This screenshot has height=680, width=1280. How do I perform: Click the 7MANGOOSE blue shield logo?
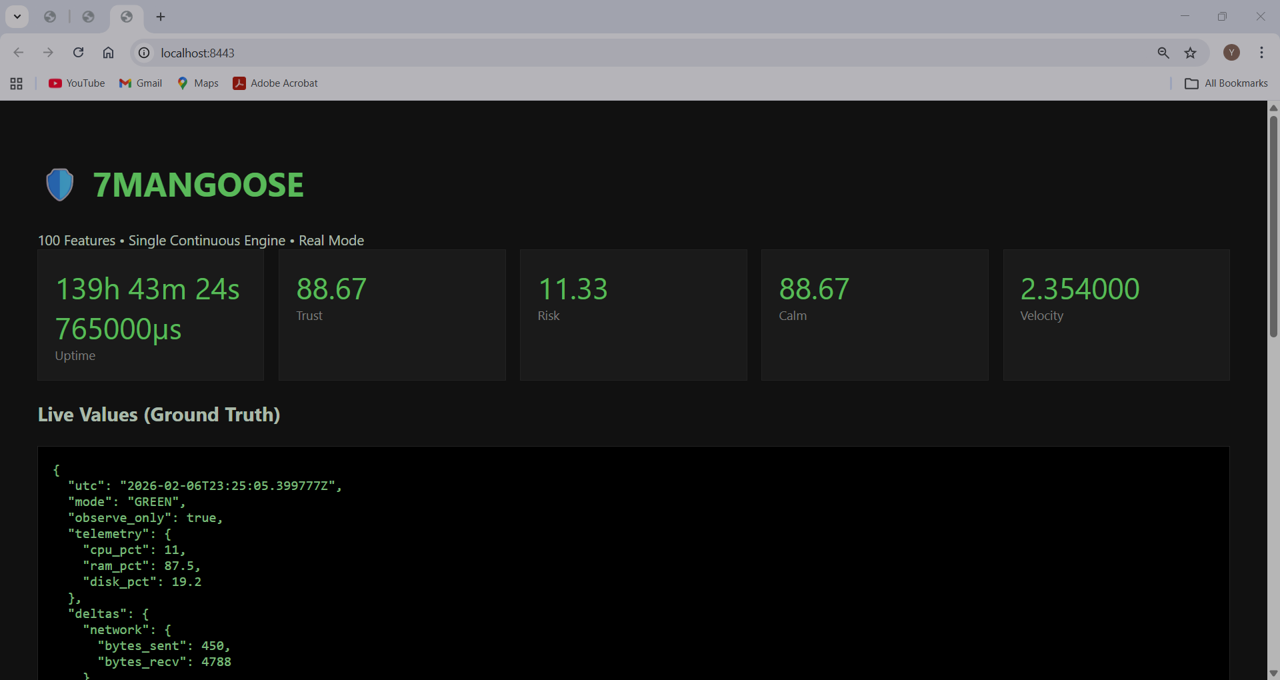60,185
